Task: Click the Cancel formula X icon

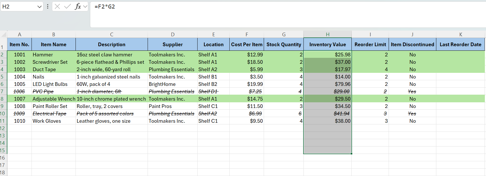Action: coord(57,7)
